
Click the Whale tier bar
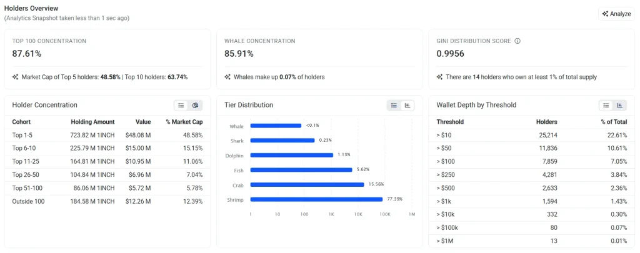[x=276, y=126]
